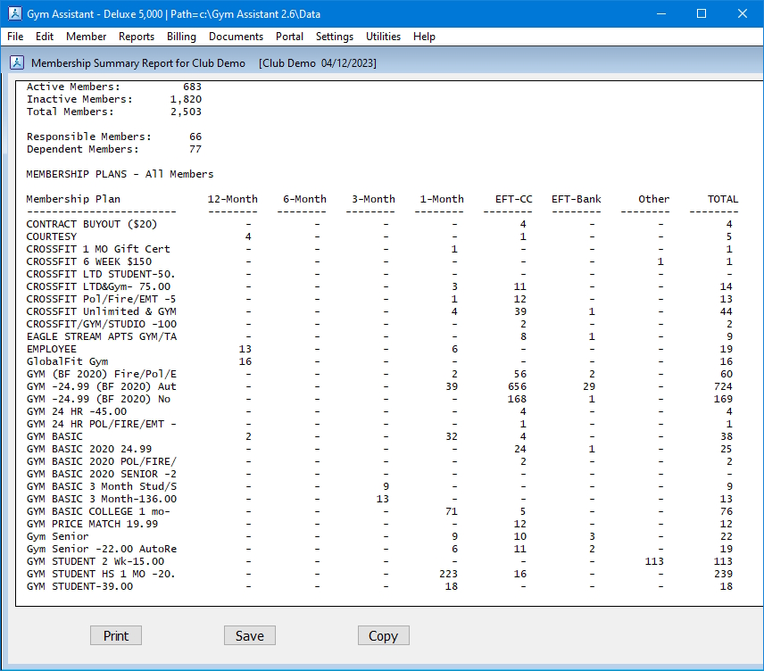764x671 pixels.
Task: Open the Documents menu
Action: (236, 37)
